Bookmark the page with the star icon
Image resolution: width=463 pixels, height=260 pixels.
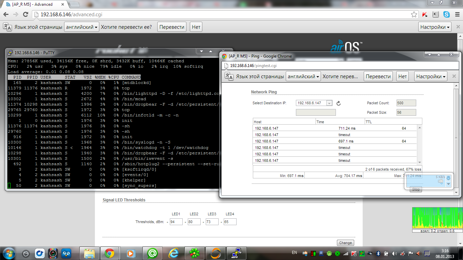[414, 15]
